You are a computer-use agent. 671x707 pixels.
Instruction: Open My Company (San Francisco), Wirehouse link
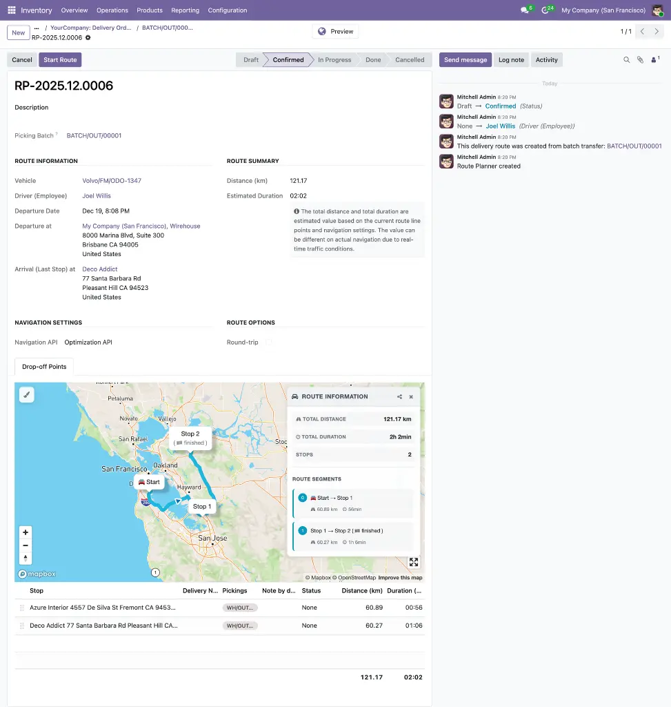coord(141,226)
